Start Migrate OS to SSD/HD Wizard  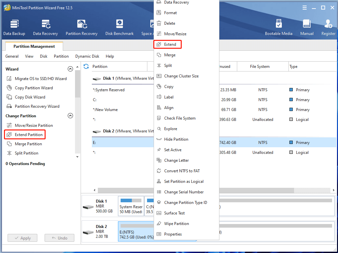click(x=40, y=79)
